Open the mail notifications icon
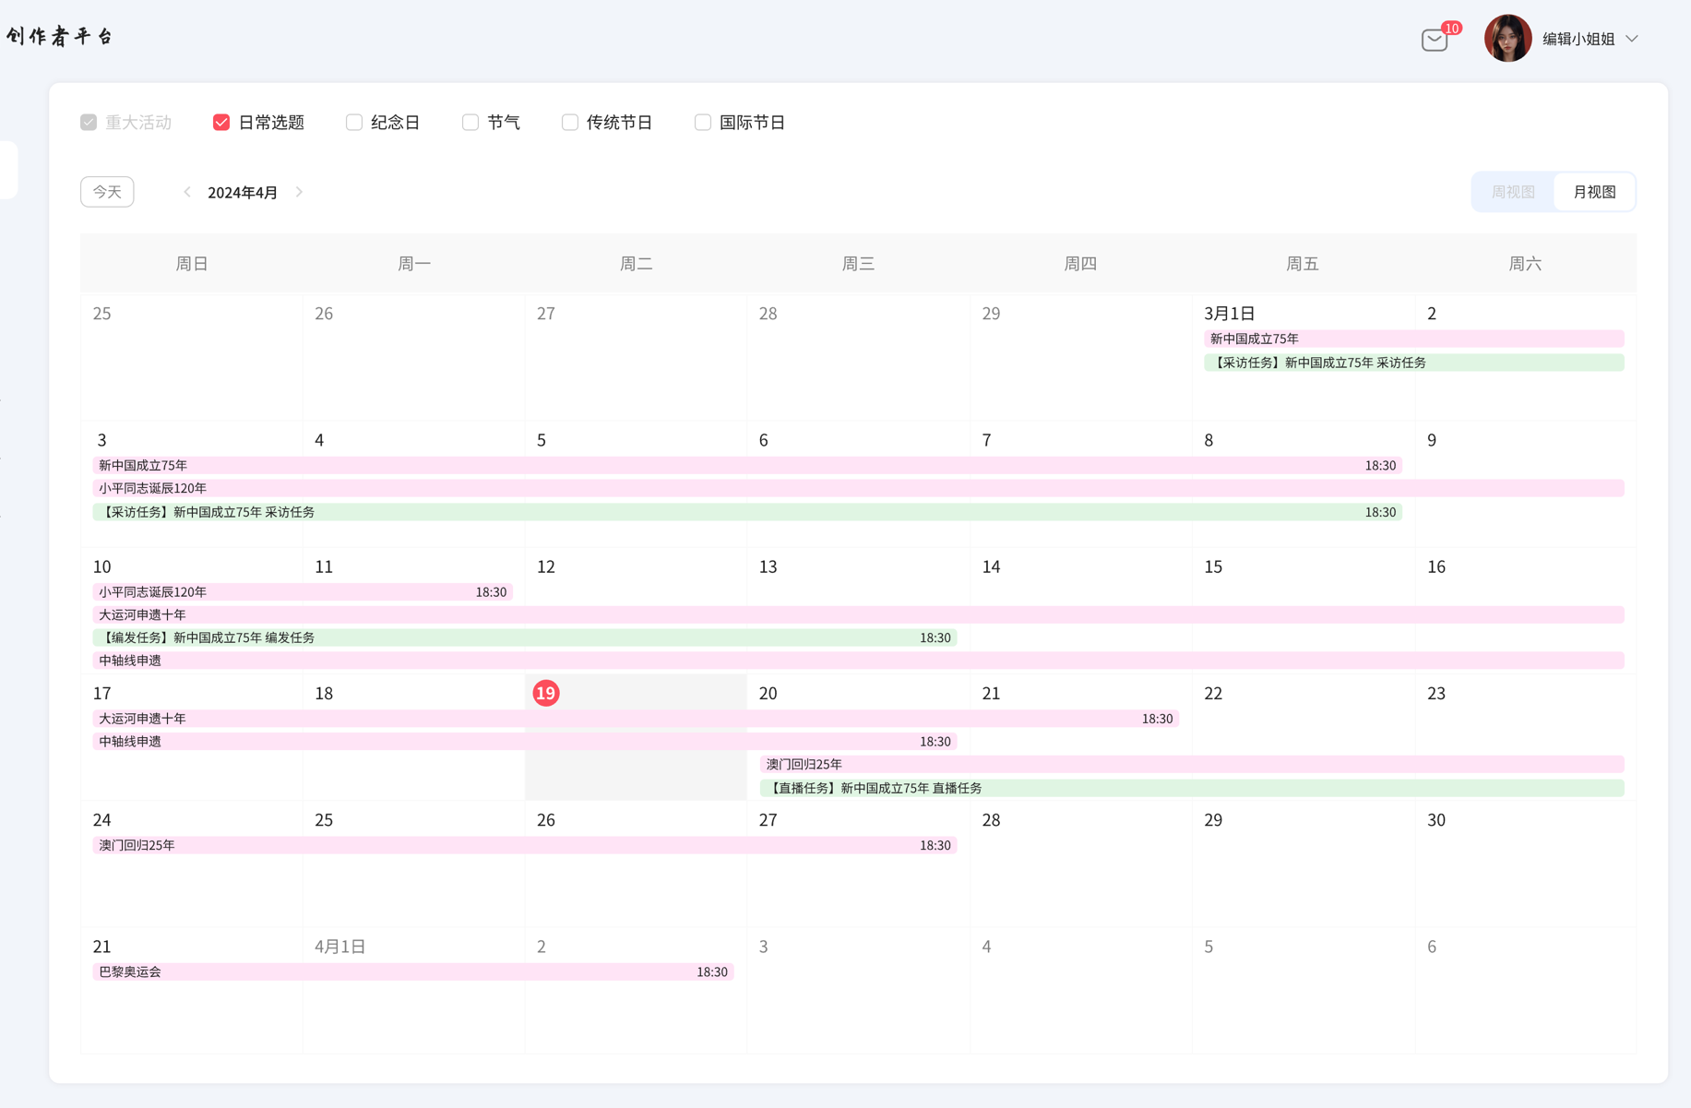This screenshot has height=1108, width=1691. pyautogui.click(x=1435, y=40)
